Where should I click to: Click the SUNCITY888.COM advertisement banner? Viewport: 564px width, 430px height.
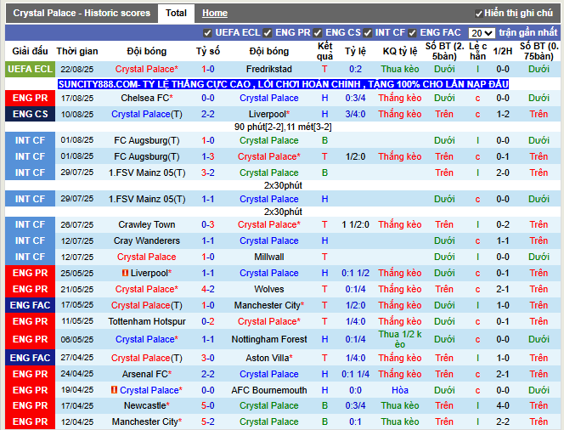click(x=283, y=84)
